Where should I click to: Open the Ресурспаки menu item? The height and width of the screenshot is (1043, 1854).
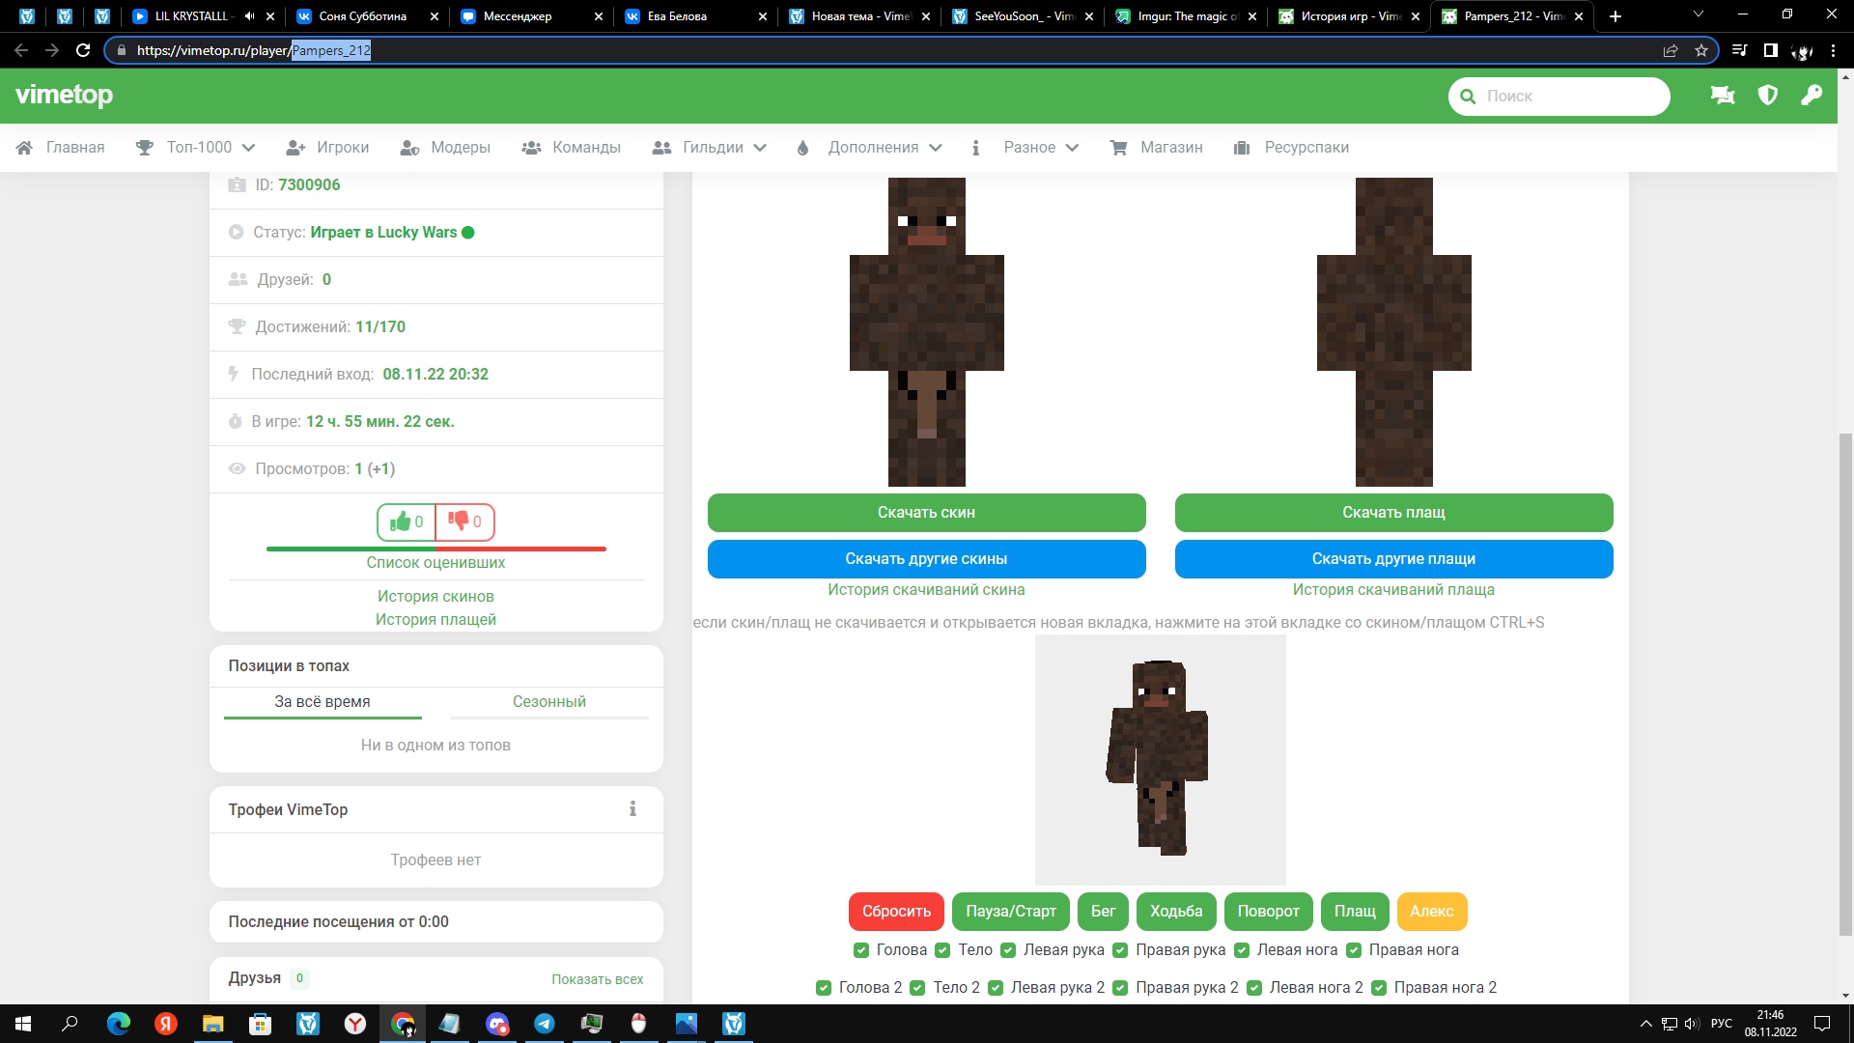point(1306,147)
